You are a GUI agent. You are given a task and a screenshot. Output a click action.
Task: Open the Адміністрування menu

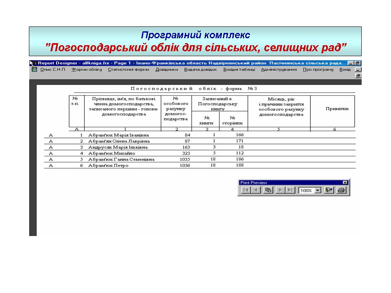[x=279, y=70]
